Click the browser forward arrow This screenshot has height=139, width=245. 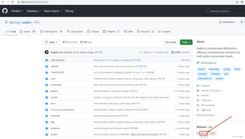point(8,2)
